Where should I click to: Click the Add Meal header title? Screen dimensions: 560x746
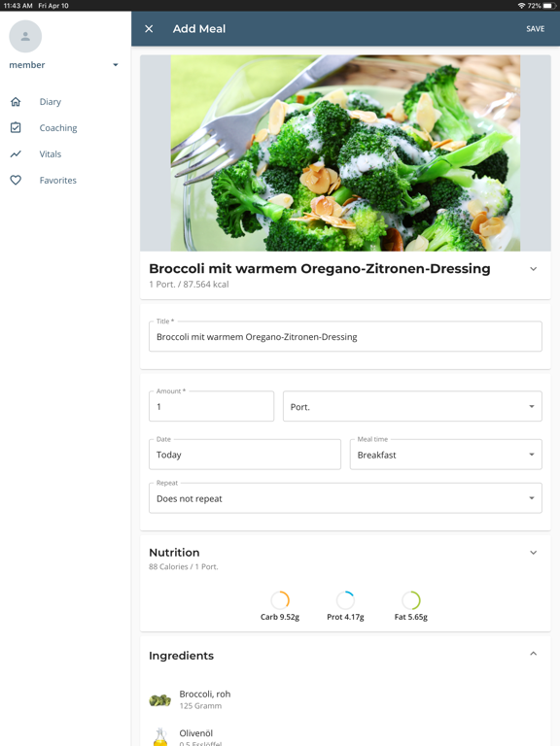(199, 28)
